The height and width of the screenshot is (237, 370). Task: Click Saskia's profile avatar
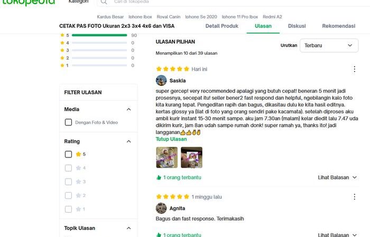click(x=161, y=81)
